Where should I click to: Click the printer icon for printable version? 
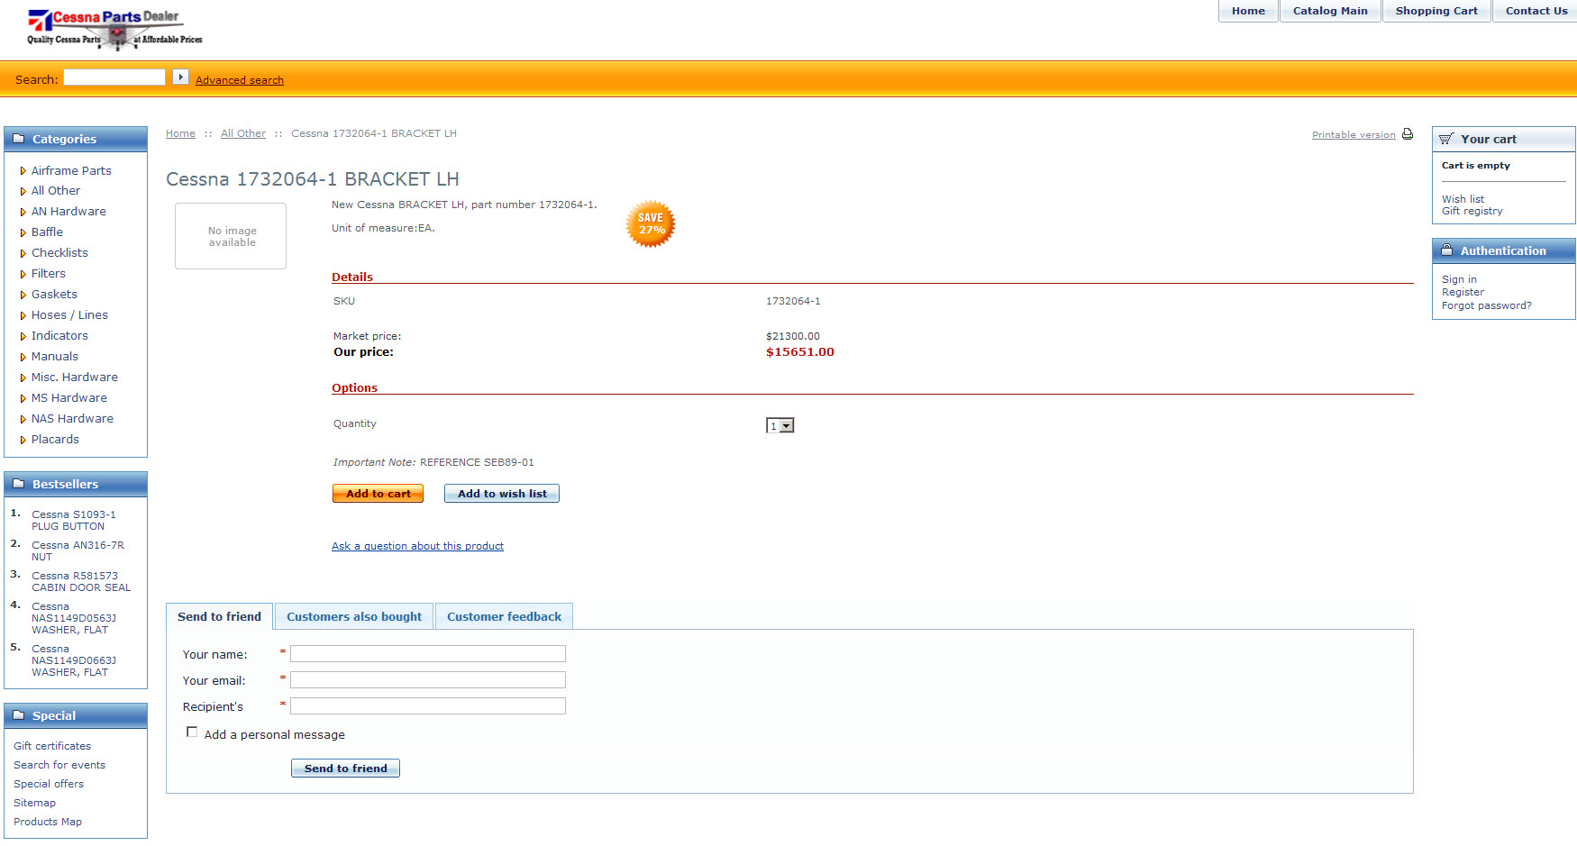point(1407,134)
